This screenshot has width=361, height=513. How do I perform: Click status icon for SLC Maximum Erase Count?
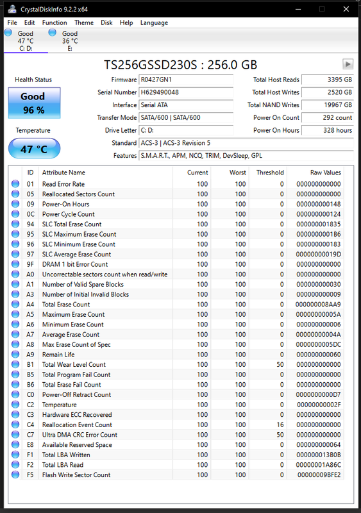15,234
